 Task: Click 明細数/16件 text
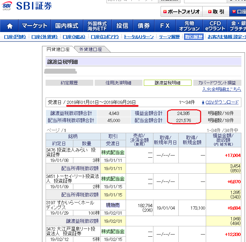pos(221,113)
